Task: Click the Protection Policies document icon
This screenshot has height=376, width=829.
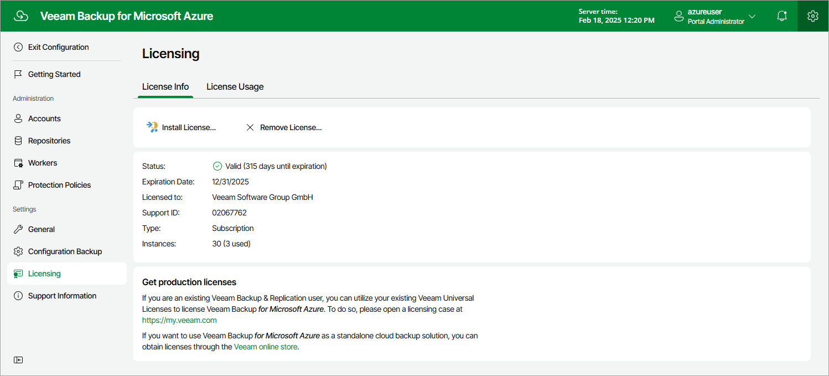Action: click(x=18, y=185)
